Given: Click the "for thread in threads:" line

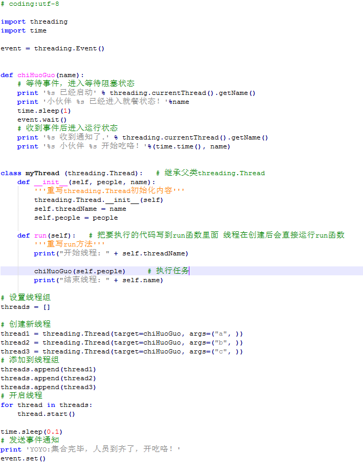Looking at the screenshot, I should pos(46,405).
